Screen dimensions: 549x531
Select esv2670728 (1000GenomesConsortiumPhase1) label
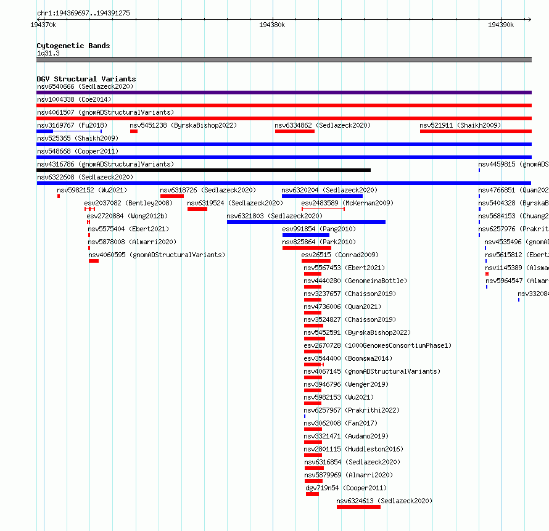378,345
